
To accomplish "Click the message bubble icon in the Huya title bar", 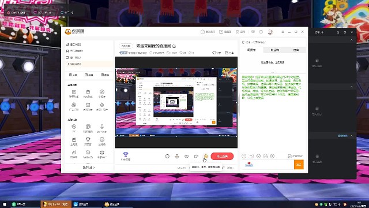I will point(253,32).
